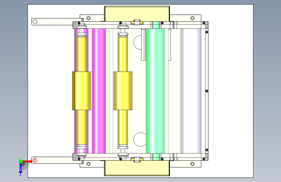Select the pale yellow block at the top

point(137,14)
